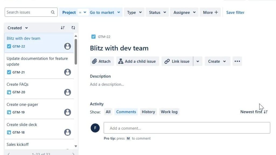Click the Save filter link

pos(235,12)
